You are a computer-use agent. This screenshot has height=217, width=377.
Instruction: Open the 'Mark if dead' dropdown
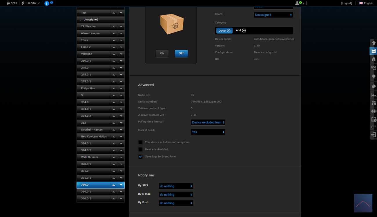[208, 132]
